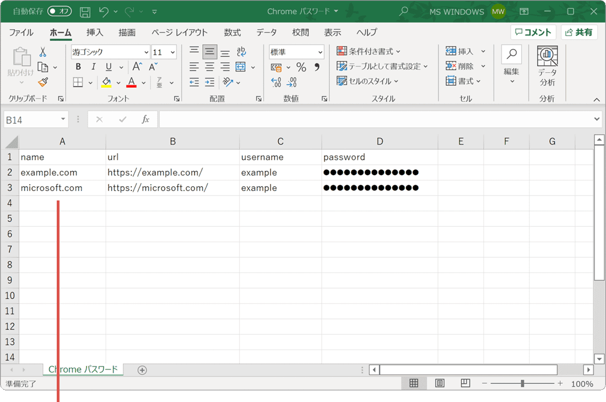Switch to Page Layout (ページレイアウト) tab
The image size is (606, 402).
click(x=180, y=32)
